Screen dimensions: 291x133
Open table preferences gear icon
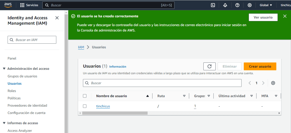click(x=273, y=83)
